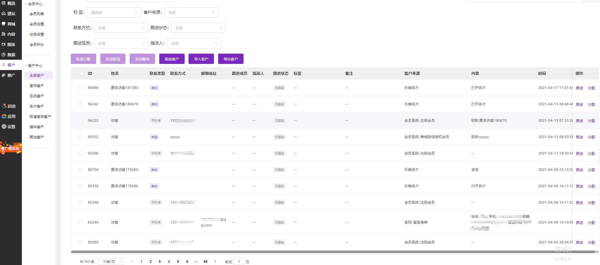Open the 媒体 media icon in sidebar
Viewport: 600px width, 265px height.
pos(4,44)
